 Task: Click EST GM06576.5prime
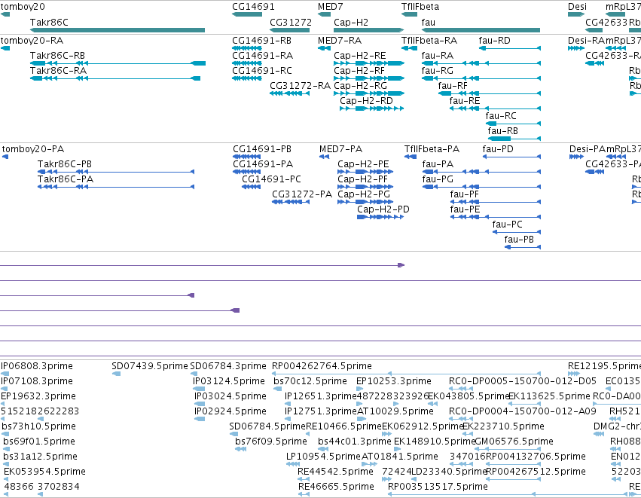[x=507, y=449]
